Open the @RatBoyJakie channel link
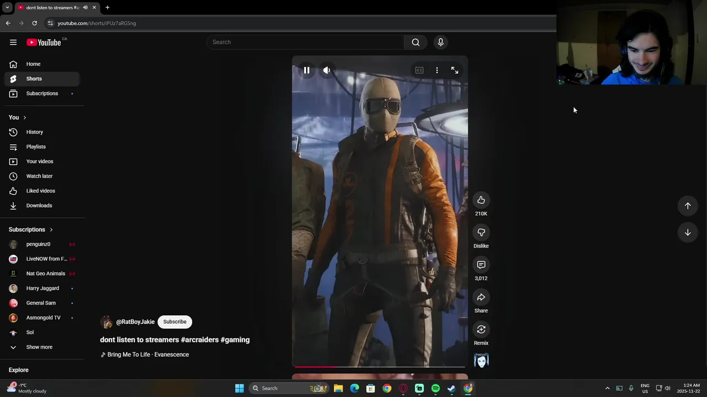The height and width of the screenshot is (397, 707). (x=135, y=322)
